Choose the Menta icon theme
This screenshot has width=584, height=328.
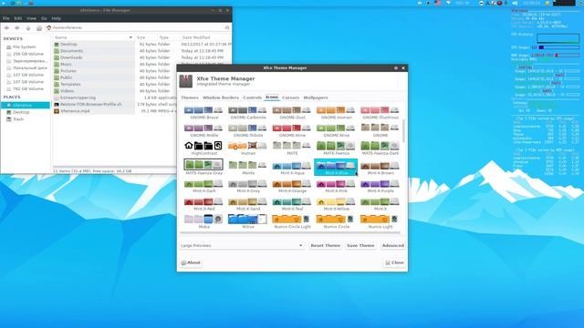pyautogui.click(x=247, y=167)
